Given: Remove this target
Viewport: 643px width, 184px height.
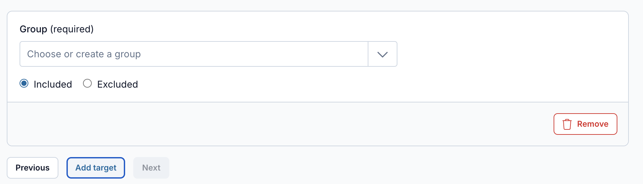Looking at the screenshot, I should (585, 124).
